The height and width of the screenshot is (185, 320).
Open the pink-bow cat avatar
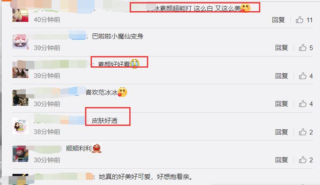point(21,42)
